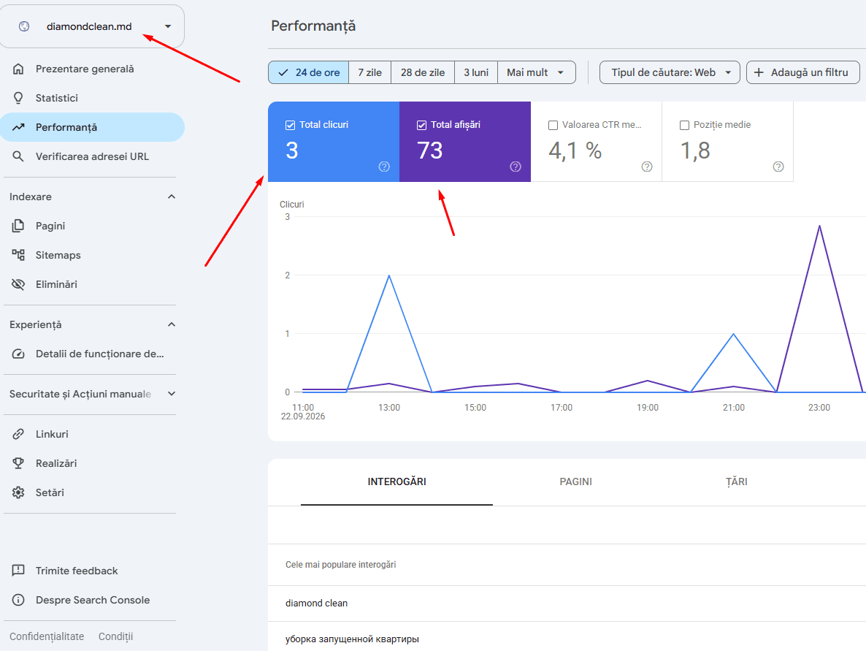Click the feedback bubble icon for Trimite feedback
The image size is (866, 651).
point(18,571)
